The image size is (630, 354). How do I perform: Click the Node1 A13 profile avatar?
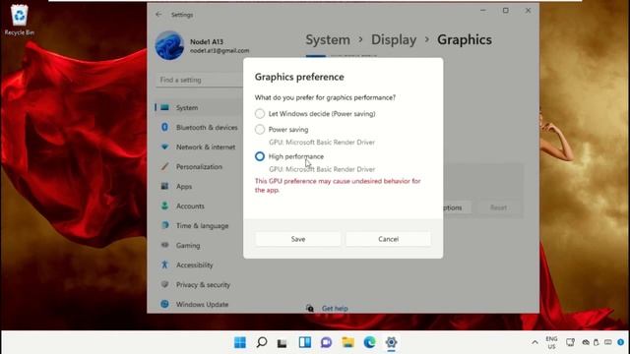(169, 45)
